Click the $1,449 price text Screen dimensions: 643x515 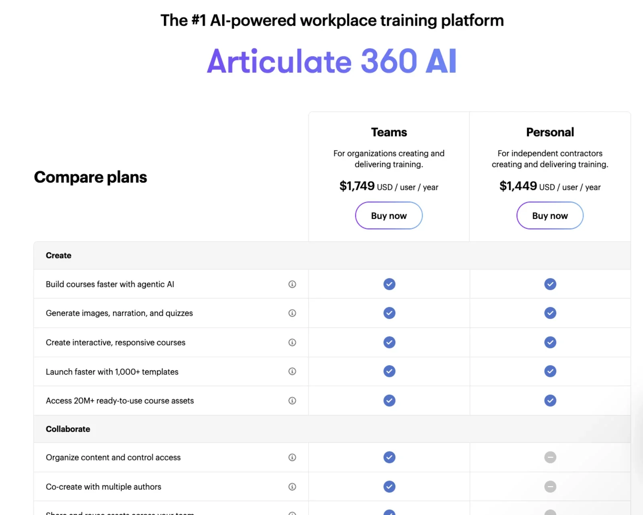(x=518, y=186)
